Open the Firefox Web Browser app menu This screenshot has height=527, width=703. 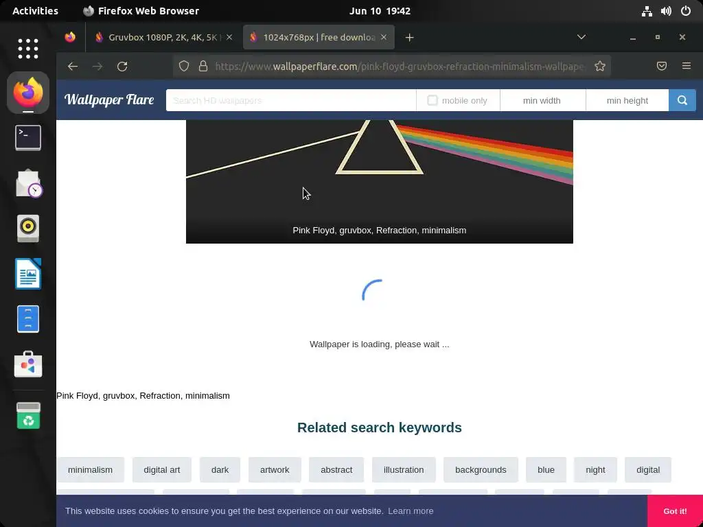(x=141, y=11)
